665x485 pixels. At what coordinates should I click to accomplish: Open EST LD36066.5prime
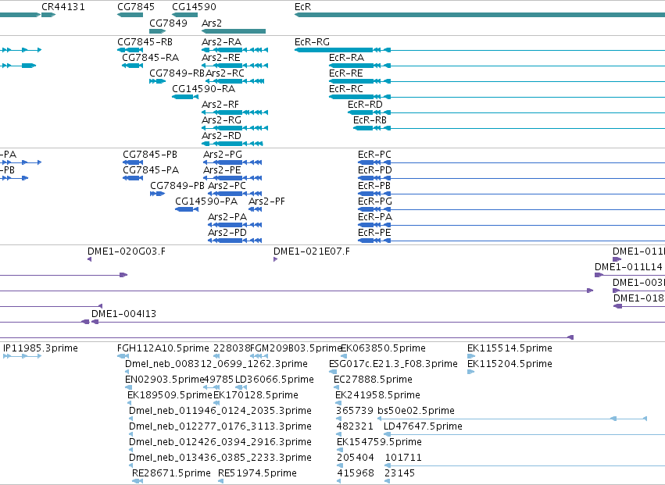(274, 380)
